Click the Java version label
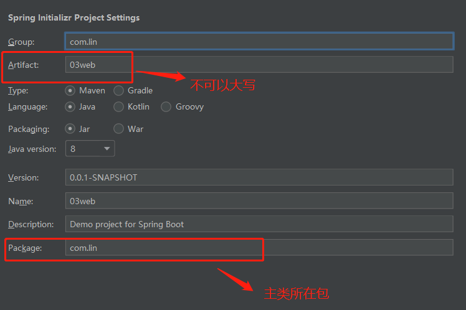 pyautogui.click(x=32, y=149)
